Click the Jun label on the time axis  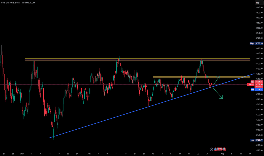pos(89,154)
